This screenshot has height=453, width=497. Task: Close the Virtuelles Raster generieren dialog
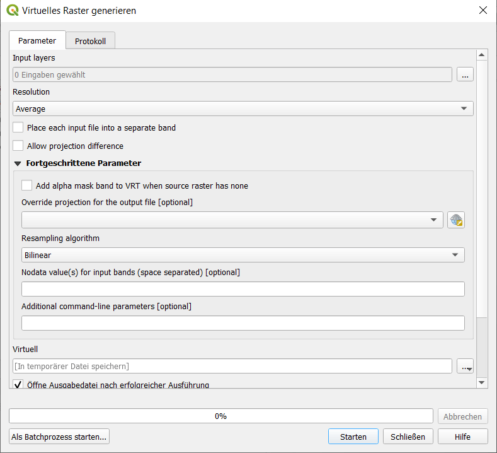(x=483, y=11)
